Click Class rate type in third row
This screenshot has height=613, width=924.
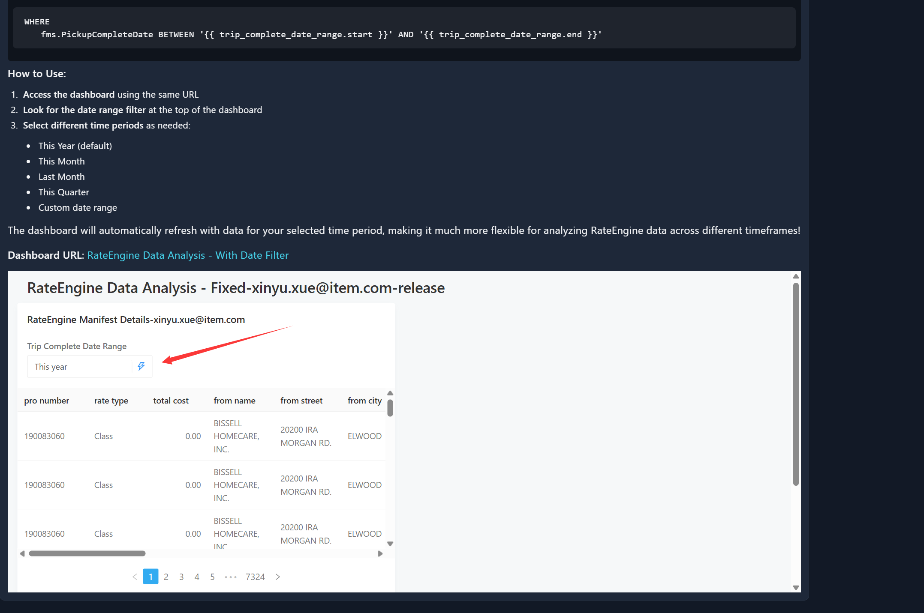pyautogui.click(x=103, y=534)
